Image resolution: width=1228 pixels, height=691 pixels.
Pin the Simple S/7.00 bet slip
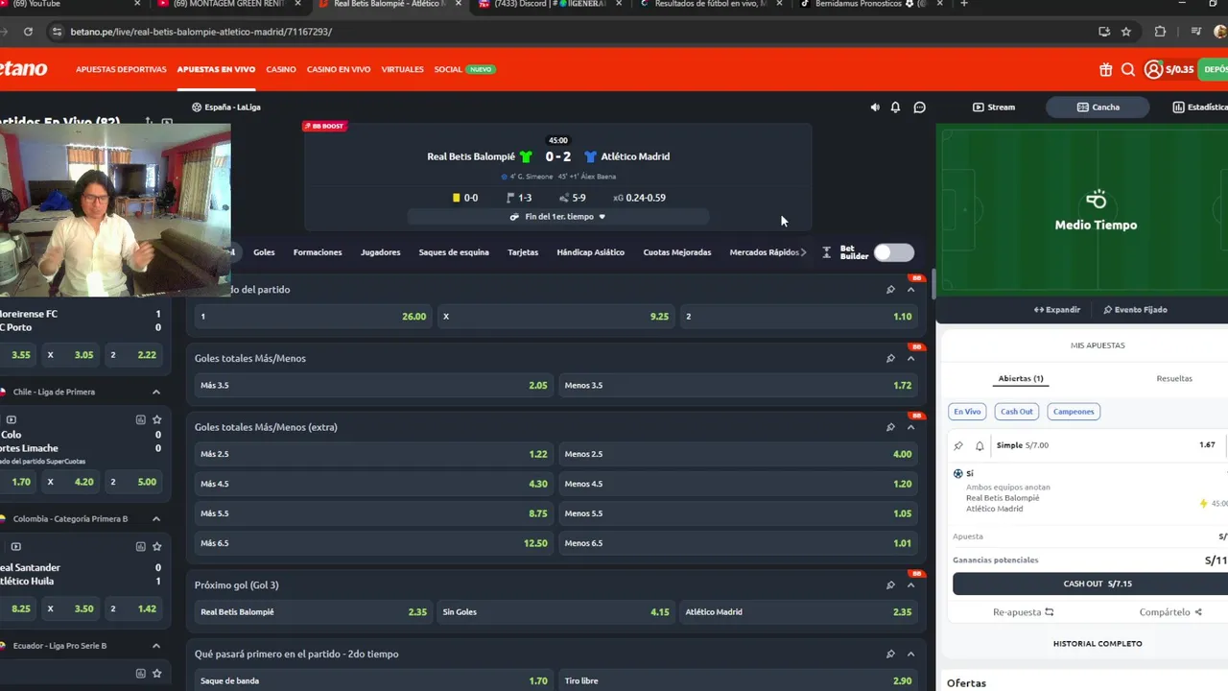958,445
